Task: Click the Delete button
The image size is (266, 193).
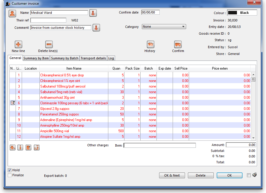Action: coord(201,175)
